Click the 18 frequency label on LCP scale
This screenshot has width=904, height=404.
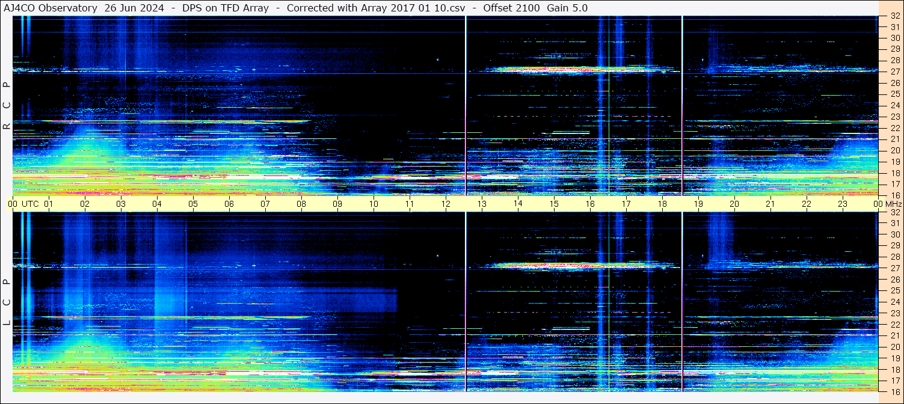[x=895, y=369]
